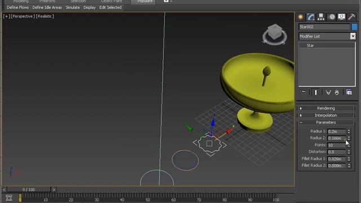Open Configure Modifier Sets icon
The image size is (361, 203).
click(349, 92)
